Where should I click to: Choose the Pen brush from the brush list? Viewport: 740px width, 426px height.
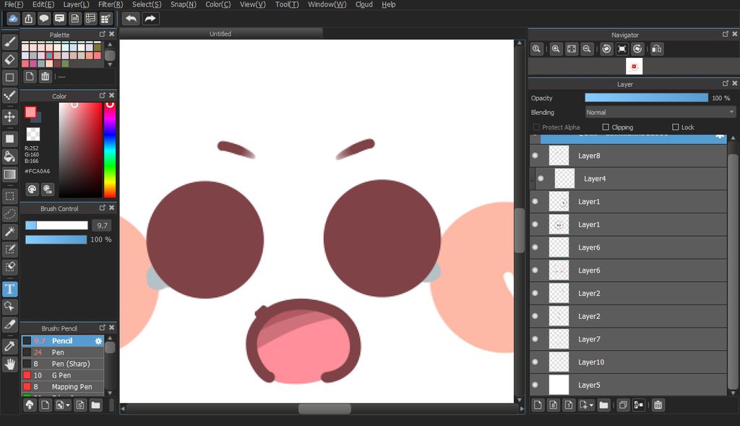point(63,352)
